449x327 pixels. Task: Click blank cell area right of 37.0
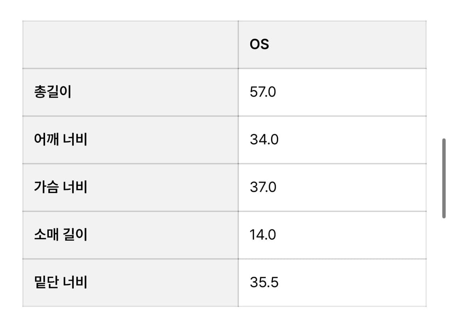click(x=351, y=187)
